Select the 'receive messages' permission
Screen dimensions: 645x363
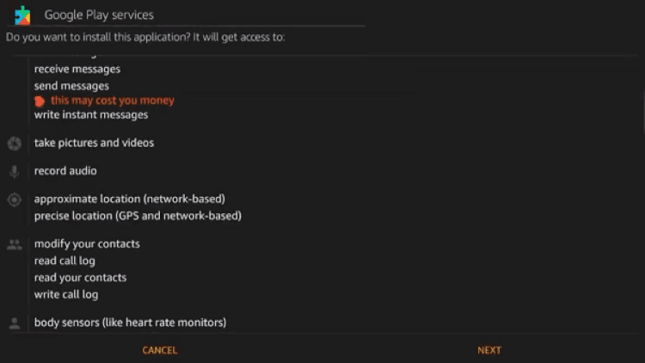pyautogui.click(x=77, y=69)
